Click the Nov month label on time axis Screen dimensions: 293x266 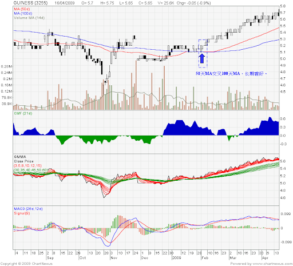pyautogui.click(x=114, y=258)
